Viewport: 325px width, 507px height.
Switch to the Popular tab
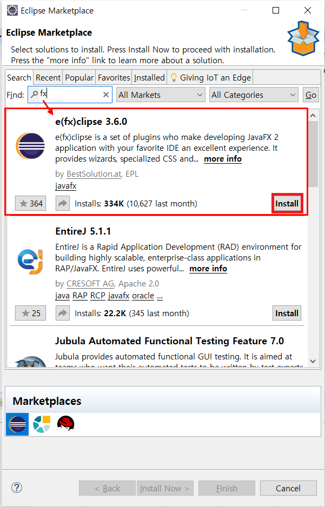tap(79, 78)
